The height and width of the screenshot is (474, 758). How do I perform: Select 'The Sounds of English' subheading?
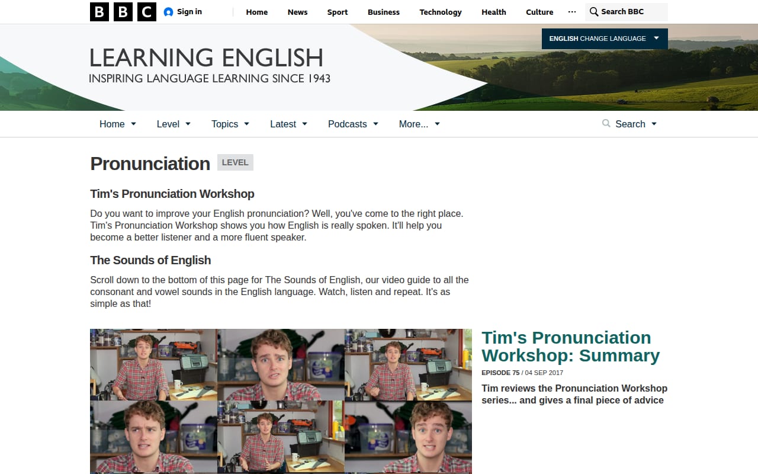[x=150, y=260]
